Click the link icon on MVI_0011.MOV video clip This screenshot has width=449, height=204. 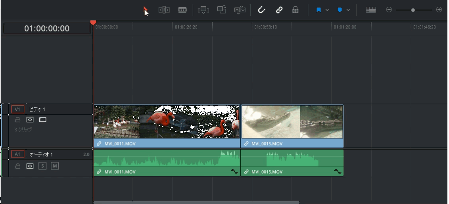pyautogui.click(x=99, y=144)
